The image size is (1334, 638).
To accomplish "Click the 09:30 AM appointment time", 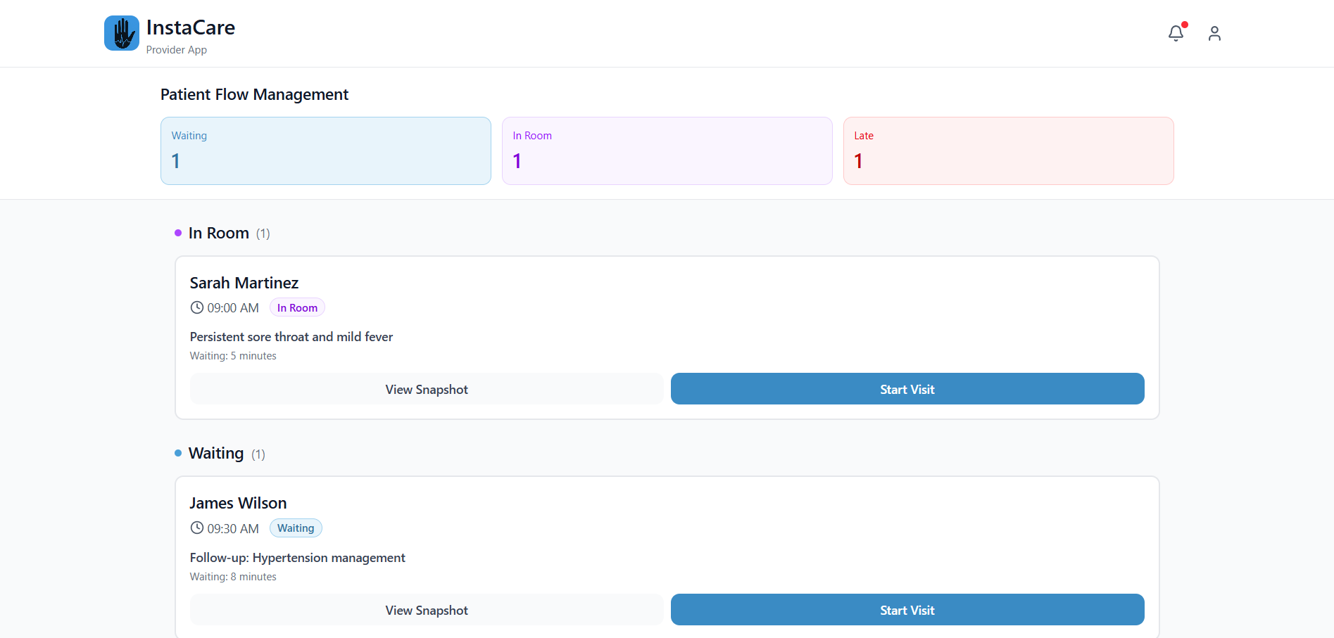I will tap(233, 528).
